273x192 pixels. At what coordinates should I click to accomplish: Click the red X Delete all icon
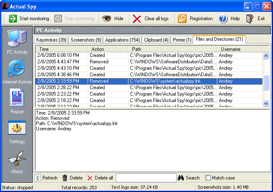90,178
